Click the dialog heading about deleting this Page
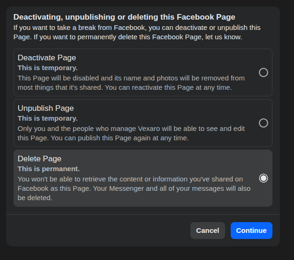 [124, 17]
